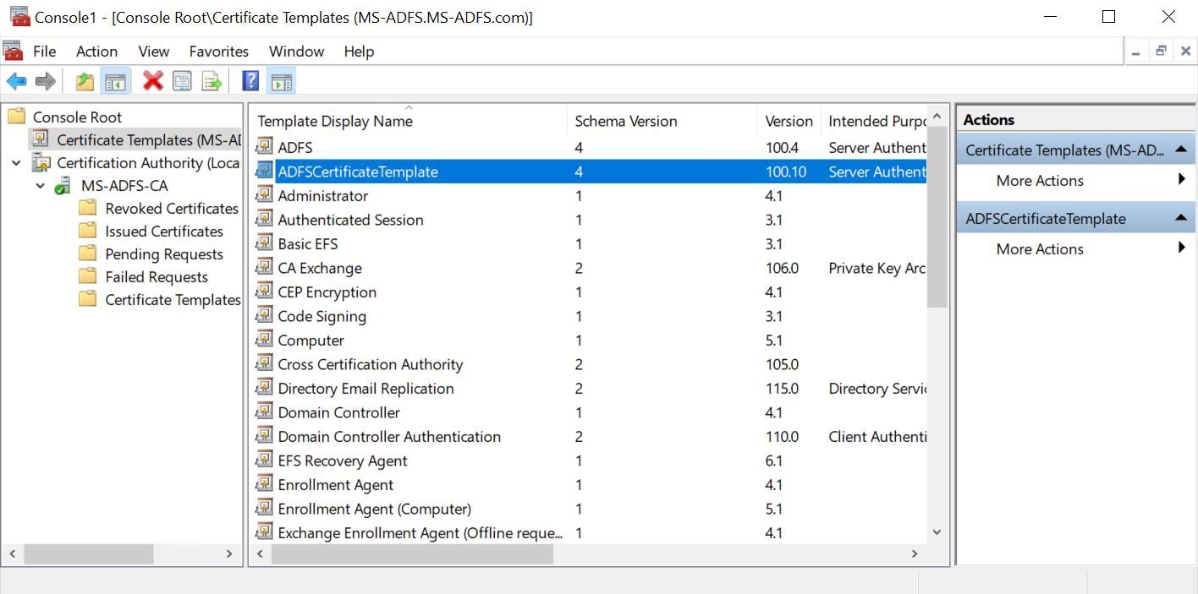The height and width of the screenshot is (594, 1198).
Task: Click the red Delete toolbar icon
Action: point(153,81)
